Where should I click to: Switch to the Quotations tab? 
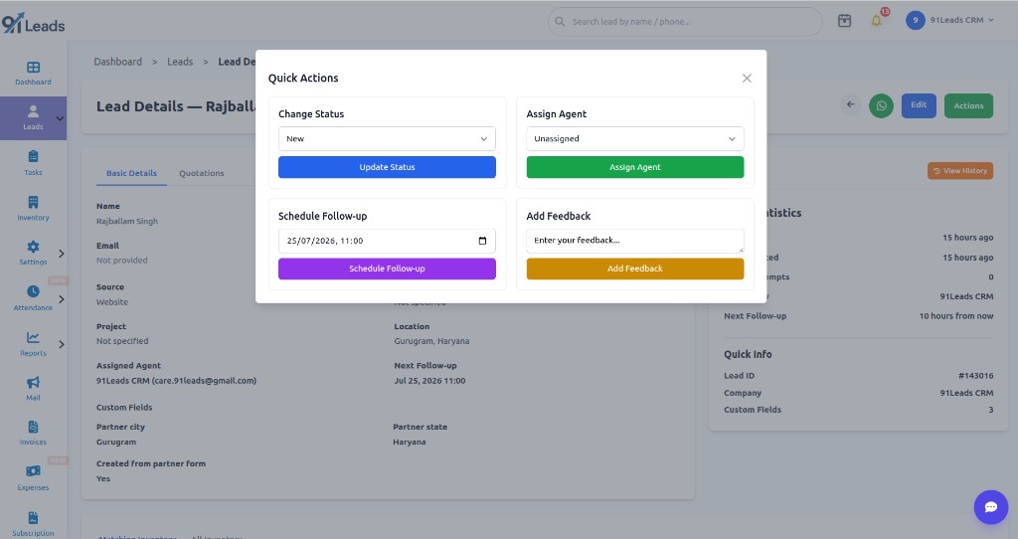[x=201, y=173]
